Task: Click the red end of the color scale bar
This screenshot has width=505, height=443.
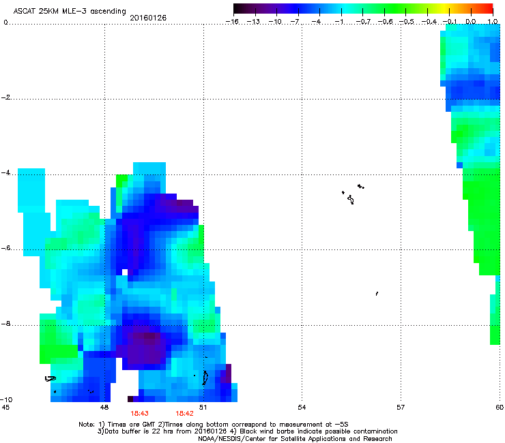Action: [x=489, y=8]
